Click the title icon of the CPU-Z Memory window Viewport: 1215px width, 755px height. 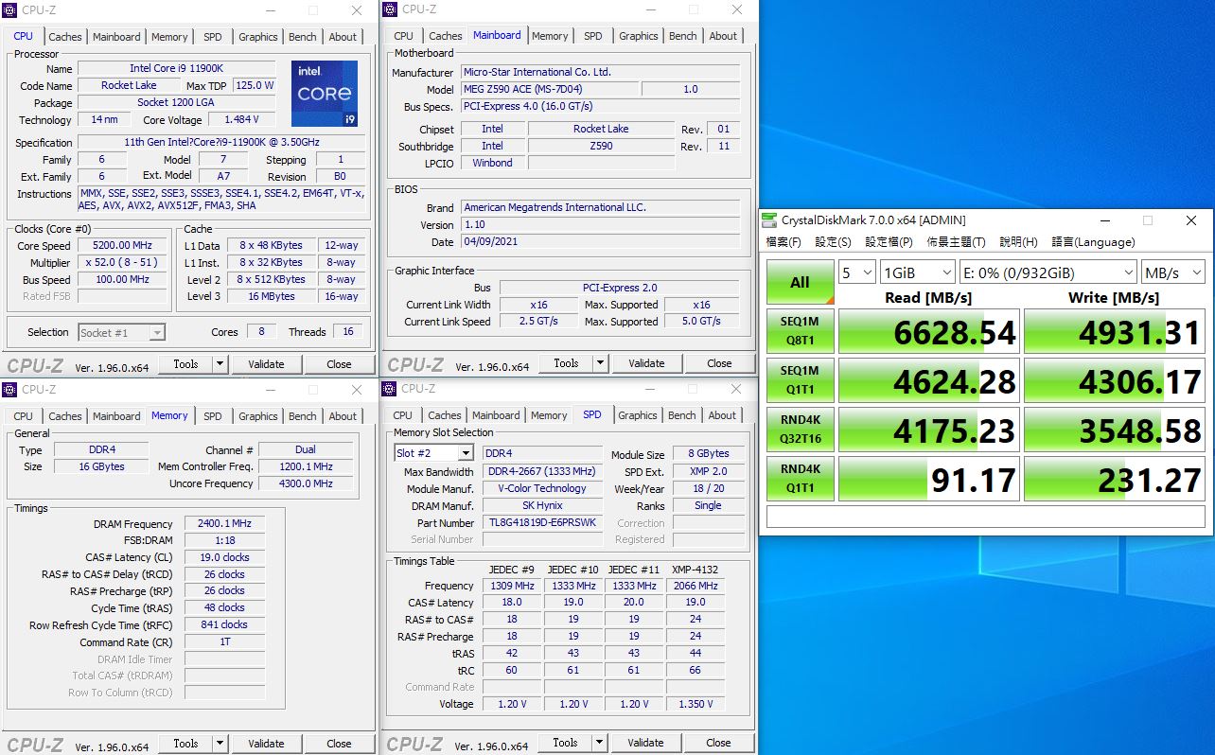click(9, 389)
